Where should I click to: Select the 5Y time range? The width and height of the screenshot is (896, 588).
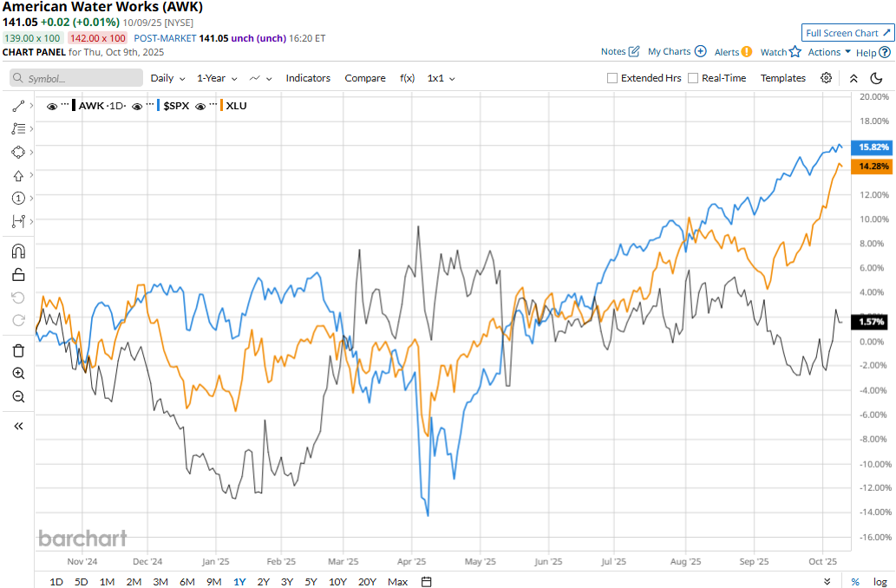(311, 582)
